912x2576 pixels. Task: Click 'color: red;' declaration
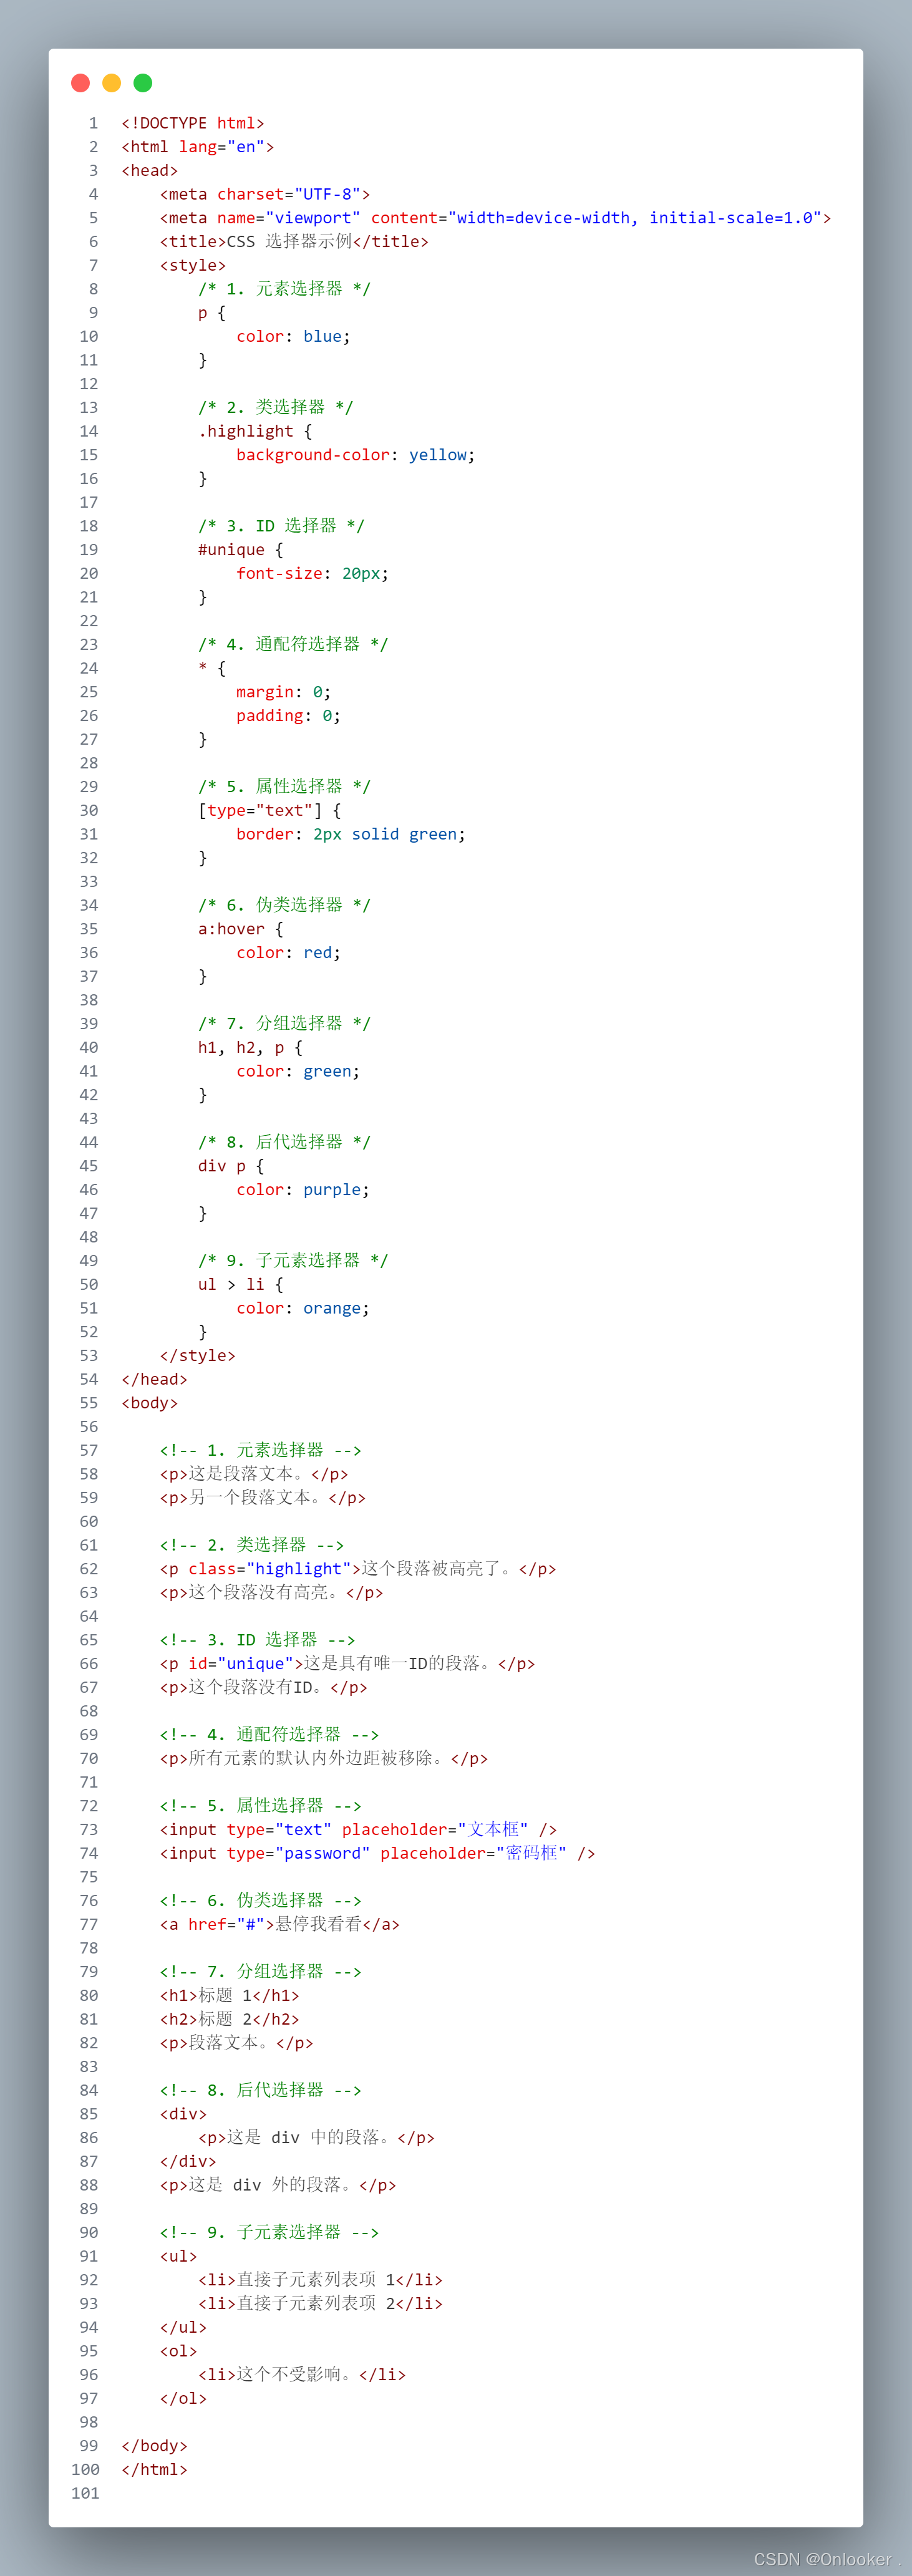coord(288,953)
